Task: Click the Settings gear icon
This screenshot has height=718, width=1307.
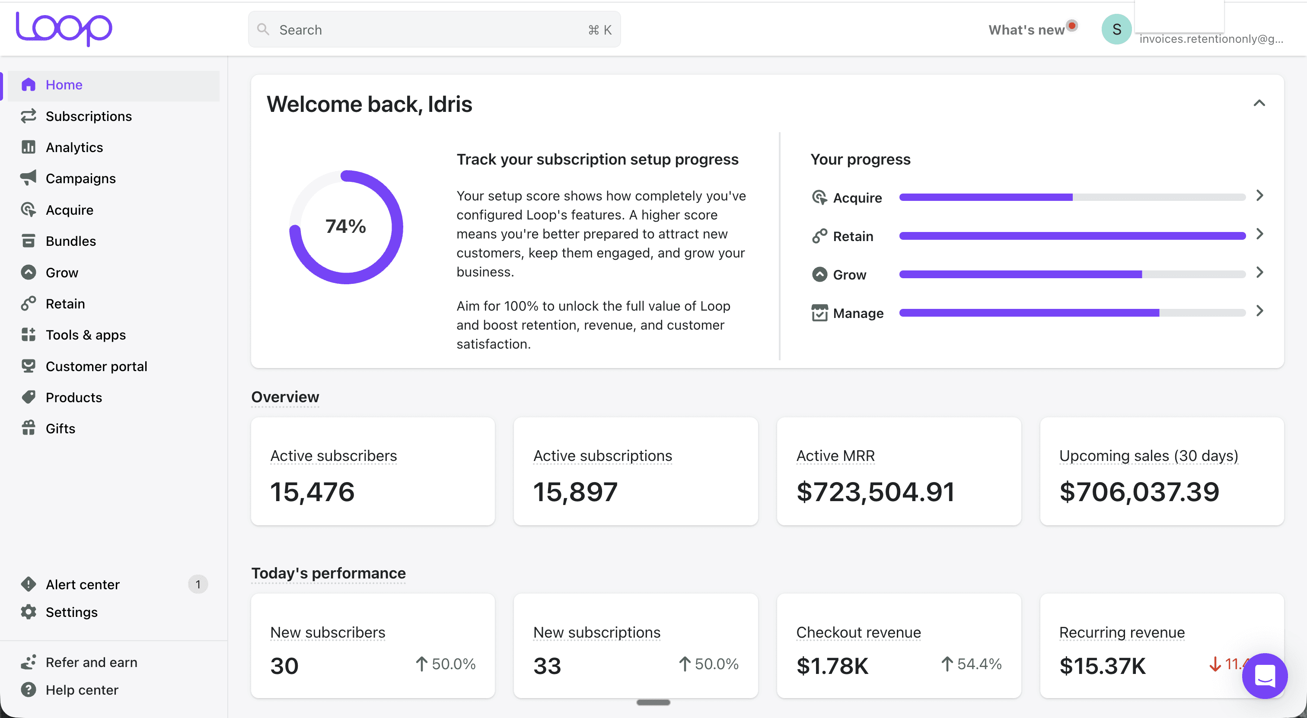Action: pyautogui.click(x=29, y=612)
